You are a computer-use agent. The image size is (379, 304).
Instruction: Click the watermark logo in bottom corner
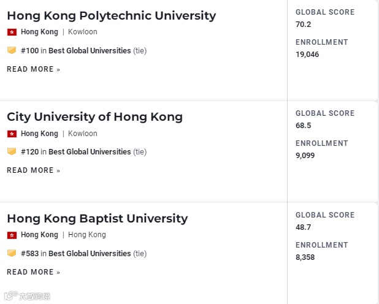[x=27, y=297]
